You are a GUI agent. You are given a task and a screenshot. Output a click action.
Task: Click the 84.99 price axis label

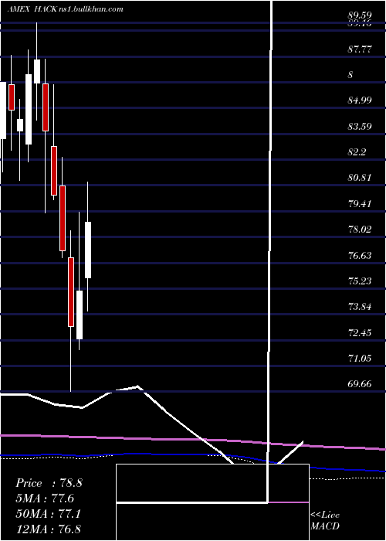[359, 100]
